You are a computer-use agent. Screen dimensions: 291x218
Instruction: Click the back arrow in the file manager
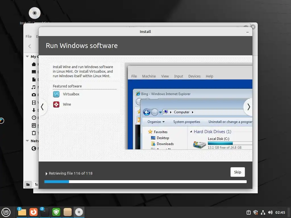pos(30,46)
